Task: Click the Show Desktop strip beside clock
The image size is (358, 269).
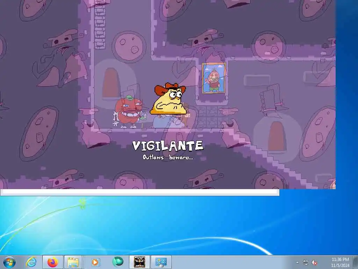Action: click(x=356, y=262)
